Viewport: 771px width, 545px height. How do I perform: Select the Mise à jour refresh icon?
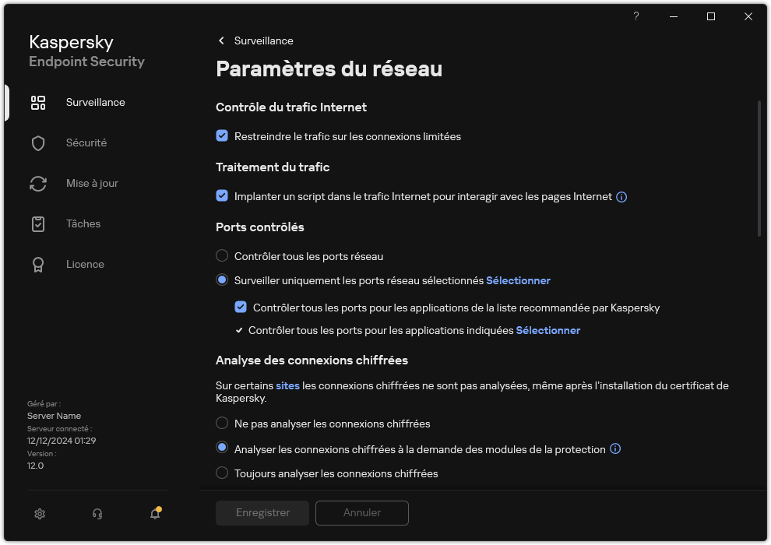(37, 183)
